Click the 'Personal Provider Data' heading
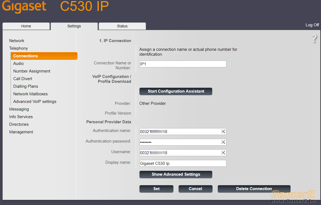Image resolution: width=321 pixels, height=205 pixels. point(109,122)
